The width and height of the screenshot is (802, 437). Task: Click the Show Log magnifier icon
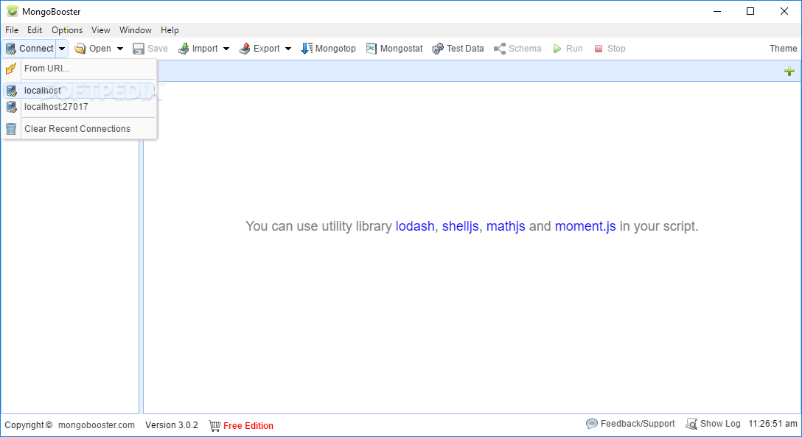tap(691, 424)
